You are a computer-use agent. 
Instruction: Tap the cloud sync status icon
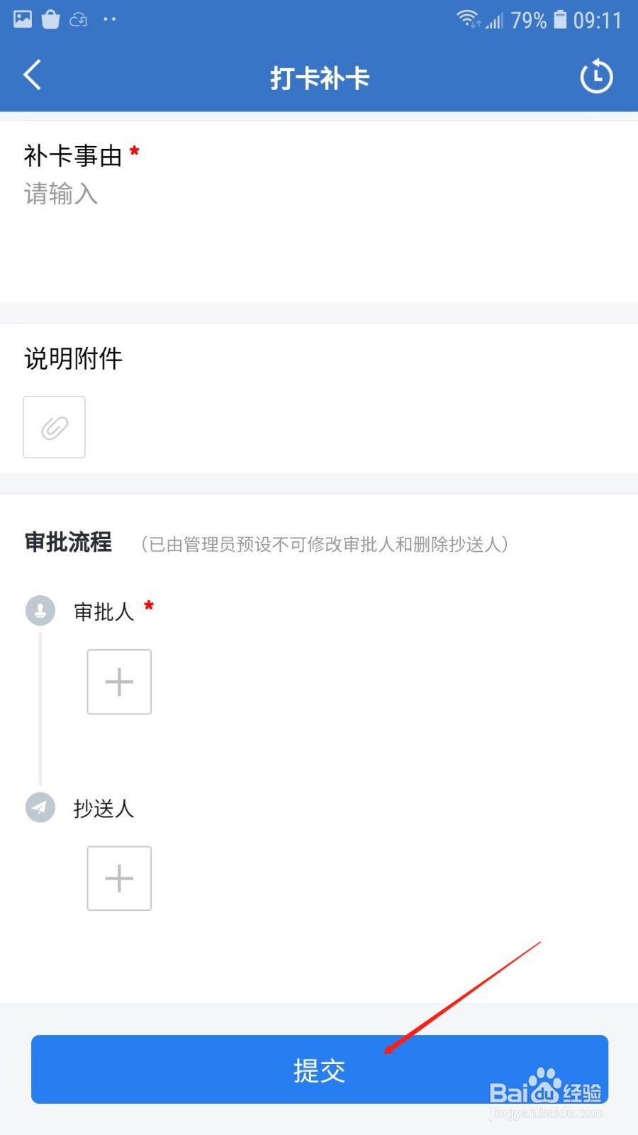pos(79,20)
